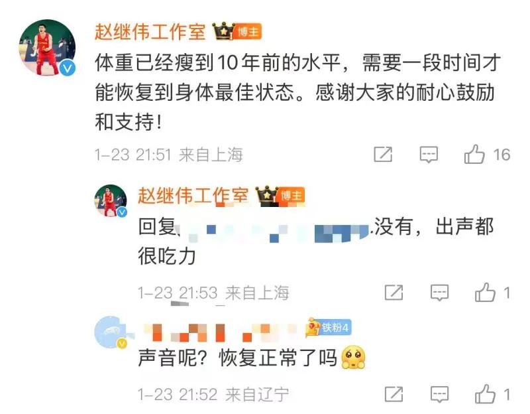The image size is (530, 414).
Task: Tap the 博主 badge on the reply
Action: tap(291, 196)
